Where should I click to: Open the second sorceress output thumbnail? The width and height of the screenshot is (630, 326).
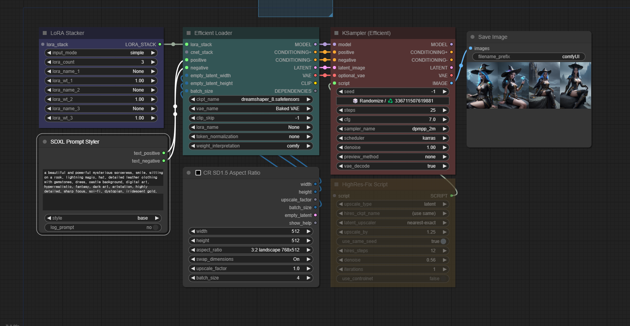point(513,85)
